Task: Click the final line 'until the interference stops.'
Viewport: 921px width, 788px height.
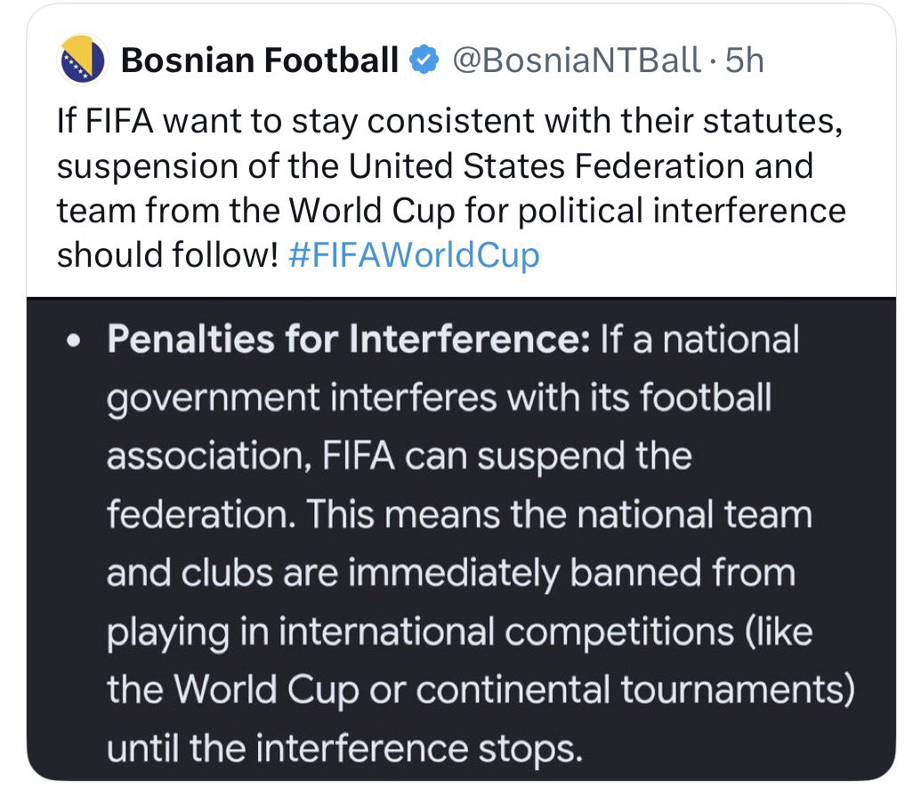Action: coord(344,749)
